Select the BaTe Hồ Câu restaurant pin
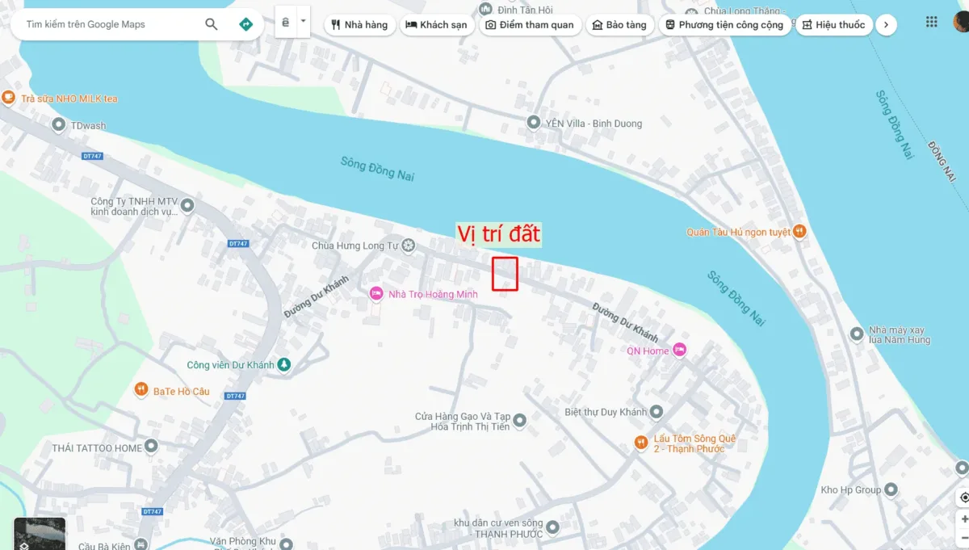Image resolution: width=969 pixels, height=550 pixels. point(141,391)
